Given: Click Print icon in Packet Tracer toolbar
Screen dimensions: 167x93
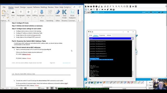Looking at the screenshot, I should pyautogui.click(x=94, y=6).
